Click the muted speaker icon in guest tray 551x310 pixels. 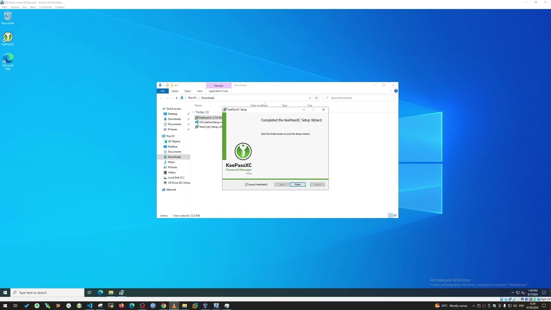(x=523, y=293)
